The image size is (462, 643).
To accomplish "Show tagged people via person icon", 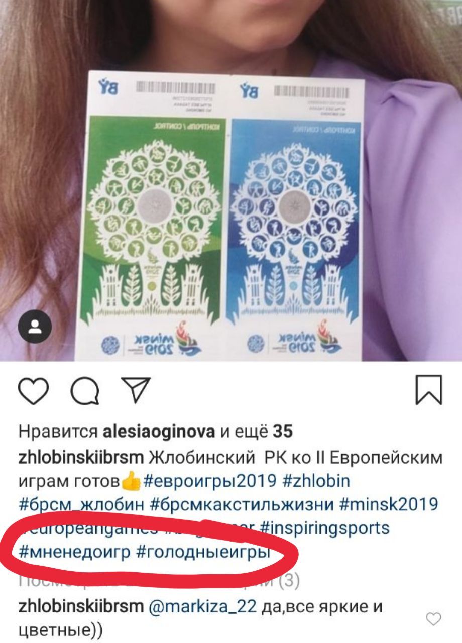I will coord(35,327).
